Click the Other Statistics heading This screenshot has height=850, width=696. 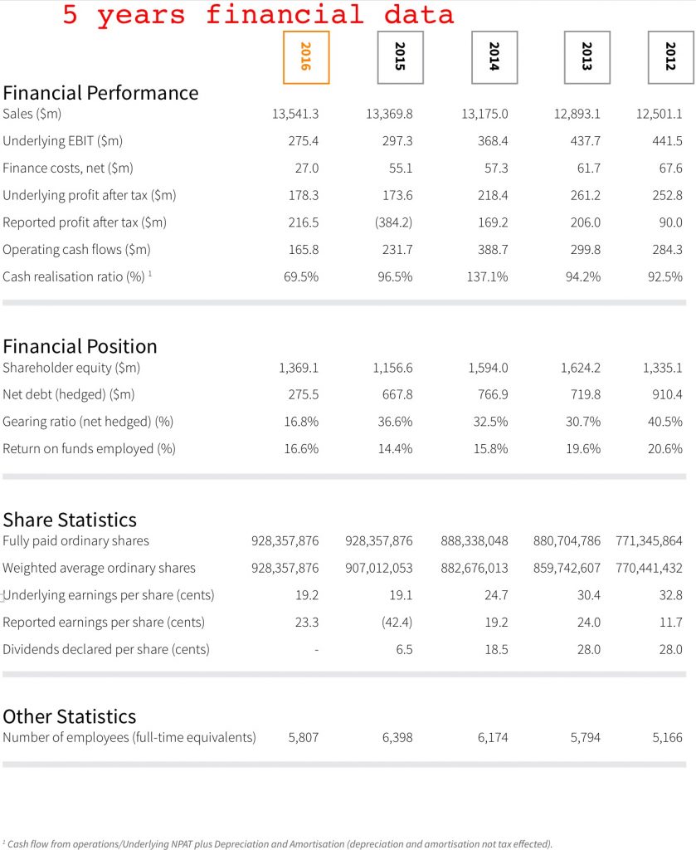70,716
